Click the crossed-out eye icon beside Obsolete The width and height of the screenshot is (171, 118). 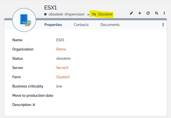point(94,14)
